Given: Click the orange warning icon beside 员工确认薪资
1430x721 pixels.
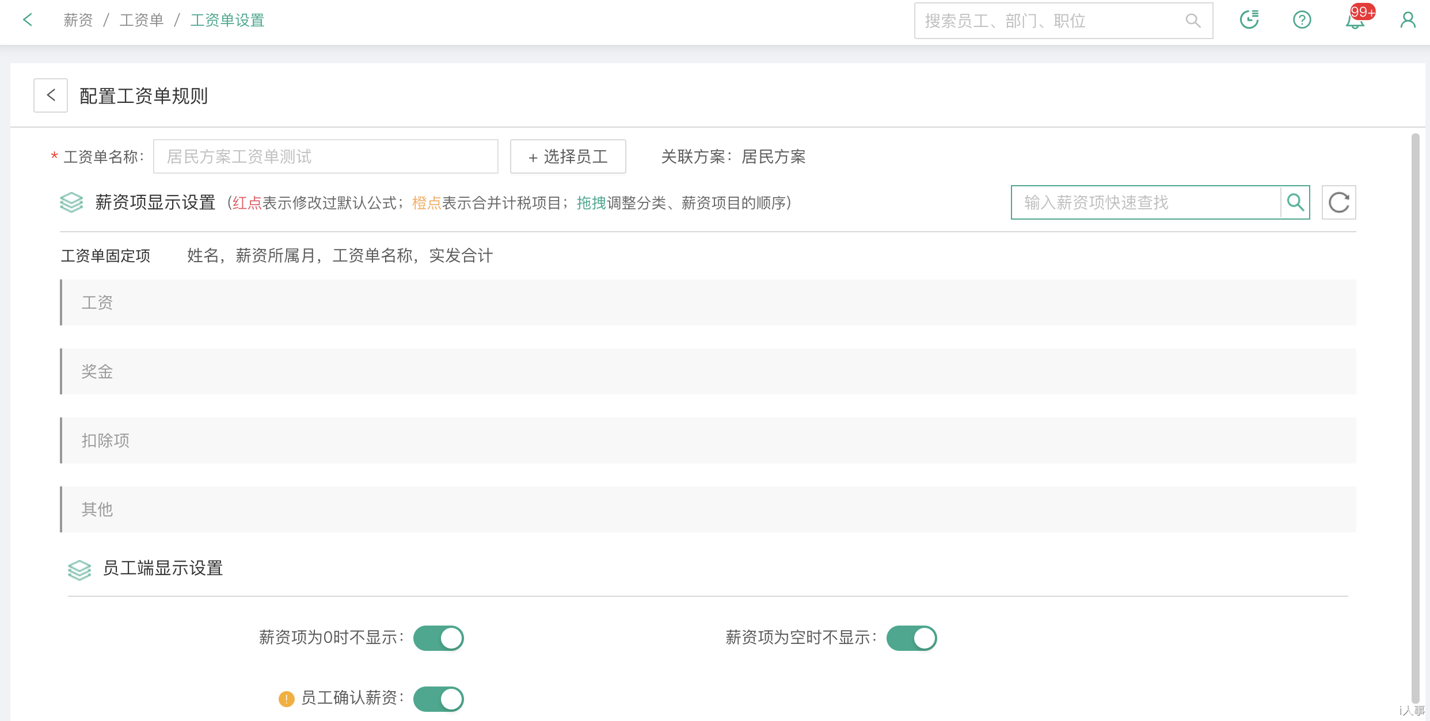Looking at the screenshot, I should (x=286, y=699).
